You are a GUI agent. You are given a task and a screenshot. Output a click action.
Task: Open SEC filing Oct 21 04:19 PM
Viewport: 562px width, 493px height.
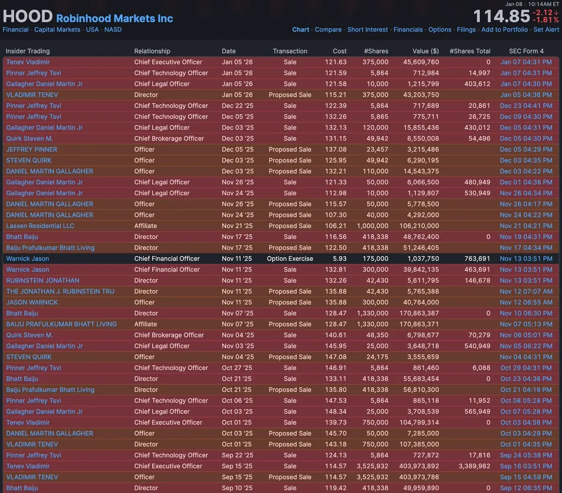[526, 390]
